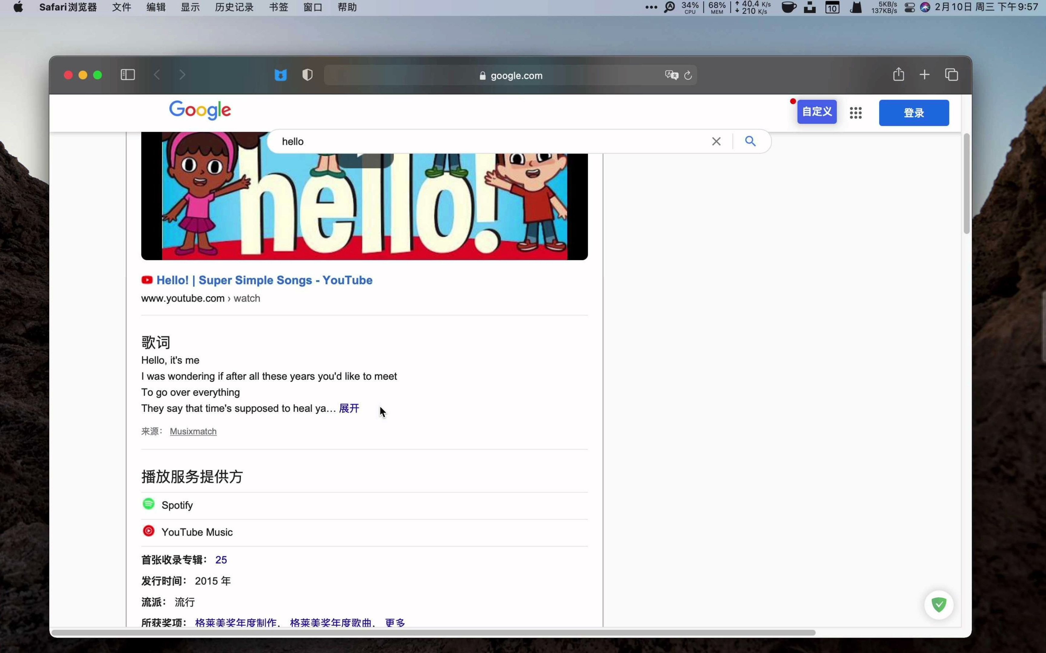Viewport: 1046px width, 653px height.
Task: Show tab overview icon
Action: [x=951, y=75]
